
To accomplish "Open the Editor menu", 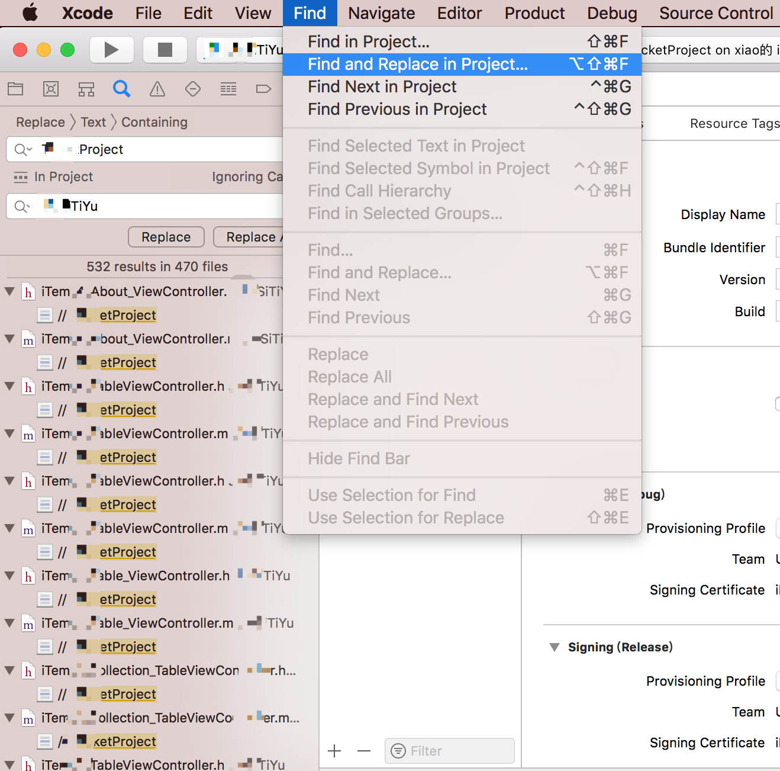I will point(460,13).
